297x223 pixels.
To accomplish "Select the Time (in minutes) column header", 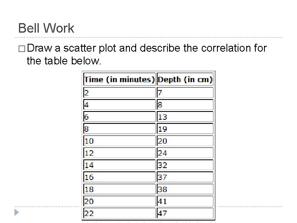I will [x=119, y=80].
